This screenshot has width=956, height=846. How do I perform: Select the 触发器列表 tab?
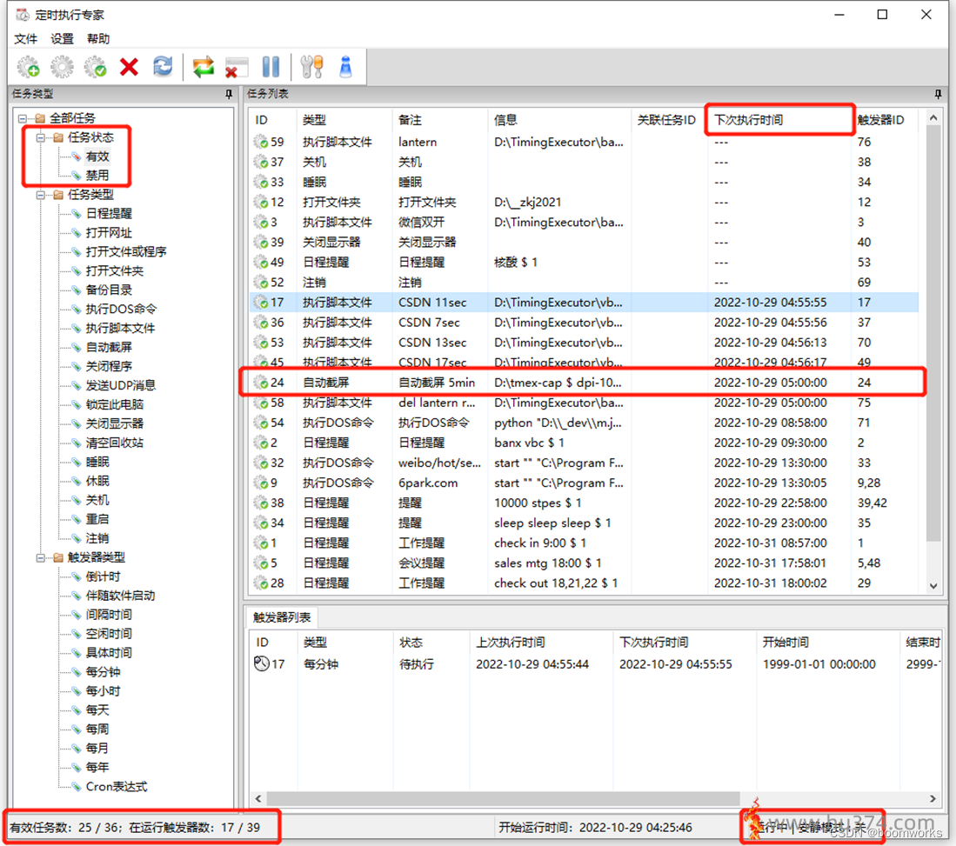(x=282, y=616)
